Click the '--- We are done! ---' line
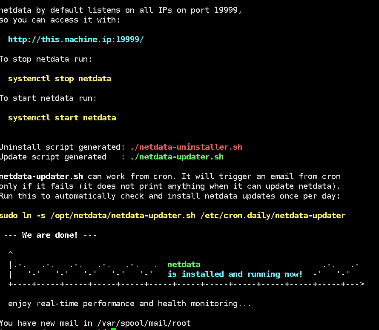Image resolution: width=379 pixels, height=330 pixels. 50,235
